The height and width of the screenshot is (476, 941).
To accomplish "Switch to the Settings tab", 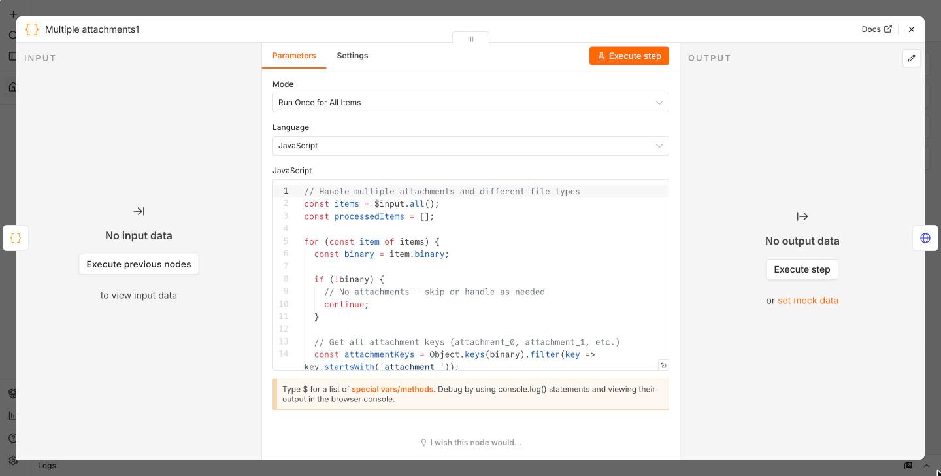I will [352, 56].
